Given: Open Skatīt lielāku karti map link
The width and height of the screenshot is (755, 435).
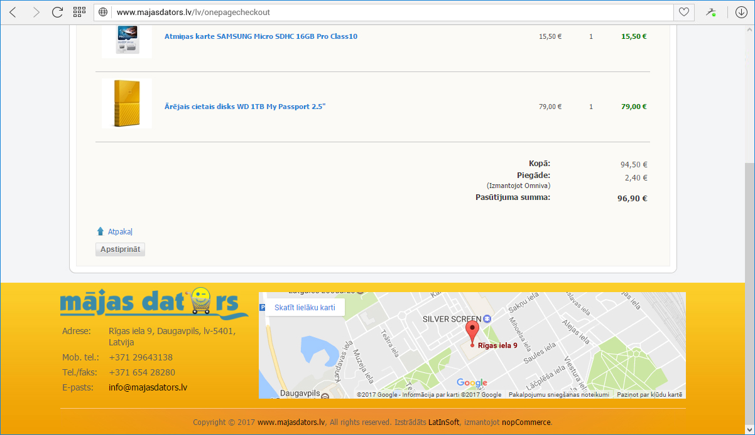Looking at the screenshot, I should click(305, 308).
